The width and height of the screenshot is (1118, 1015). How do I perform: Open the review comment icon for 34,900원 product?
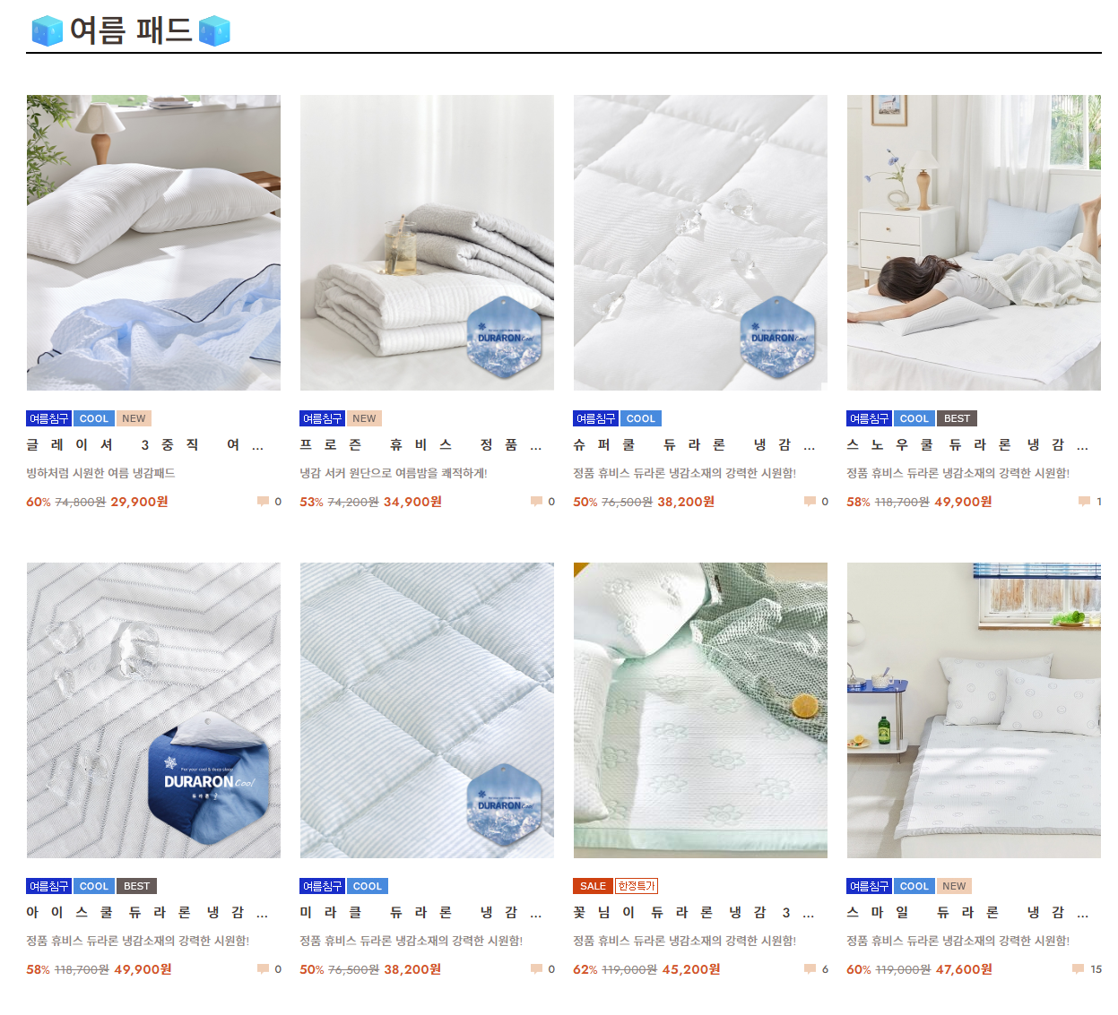pyautogui.click(x=536, y=502)
